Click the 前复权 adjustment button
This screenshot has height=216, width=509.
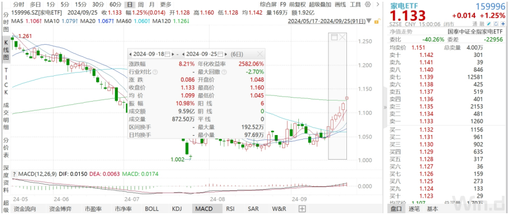point(298,4)
